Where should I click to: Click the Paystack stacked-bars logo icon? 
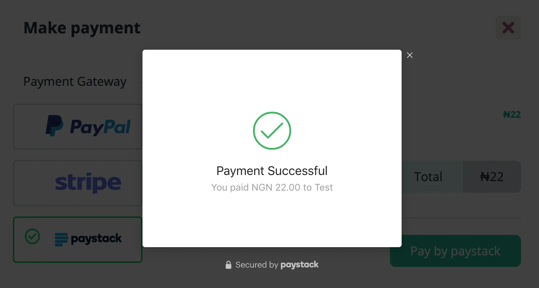coord(61,239)
